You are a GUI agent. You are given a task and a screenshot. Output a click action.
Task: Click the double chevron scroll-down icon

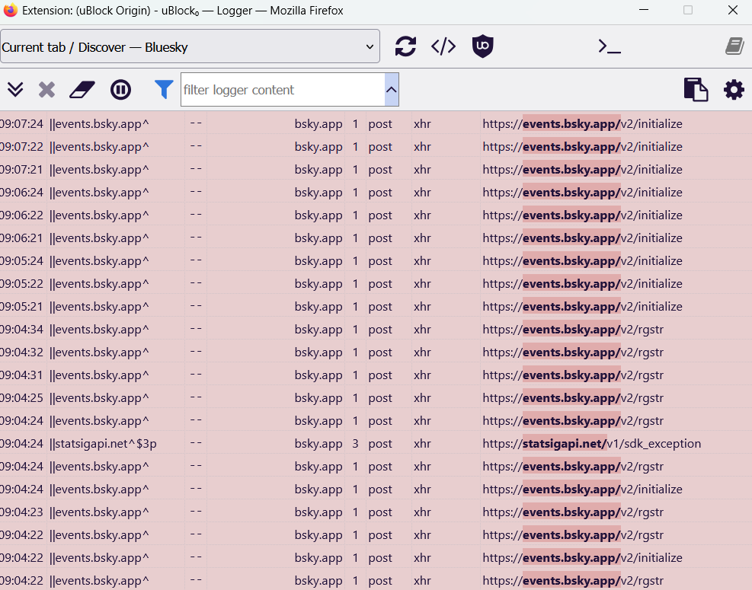click(x=15, y=90)
